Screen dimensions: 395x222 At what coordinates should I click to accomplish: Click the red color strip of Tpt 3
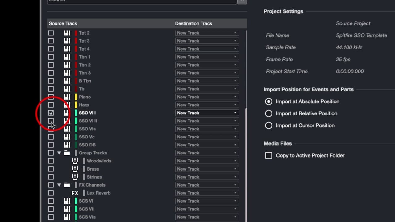click(x=76, y=41)
